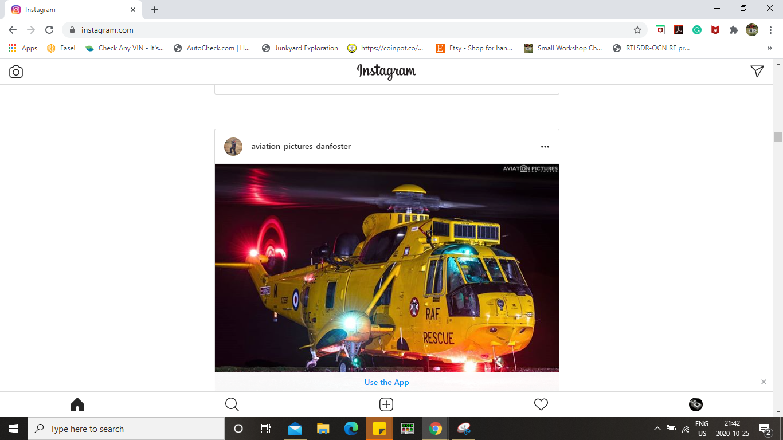The image size is (783, 440).
Task: Open Small Workshop bookmark
Action: tap(563, 48)
